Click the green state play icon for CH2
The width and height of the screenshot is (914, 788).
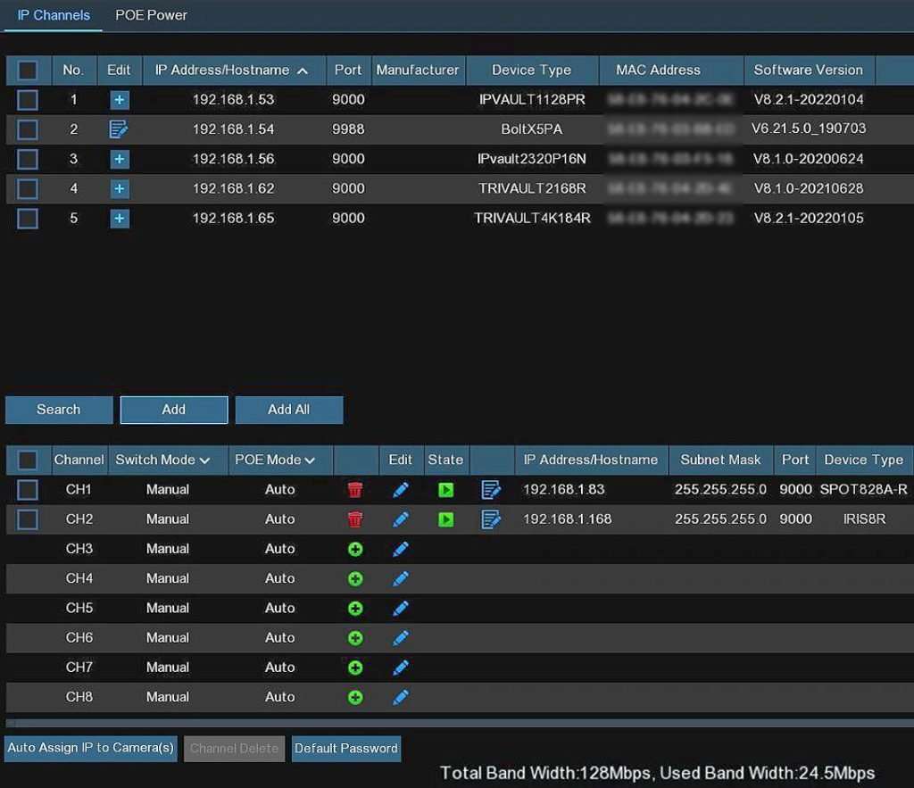click(x=446, y=519)
